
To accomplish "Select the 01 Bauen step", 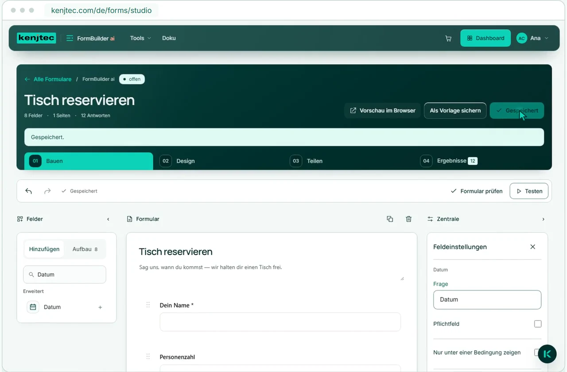I will [89, 161].
